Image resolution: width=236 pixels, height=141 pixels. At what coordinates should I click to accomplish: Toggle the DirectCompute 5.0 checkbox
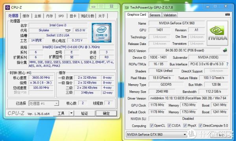[x=200, y=125]
